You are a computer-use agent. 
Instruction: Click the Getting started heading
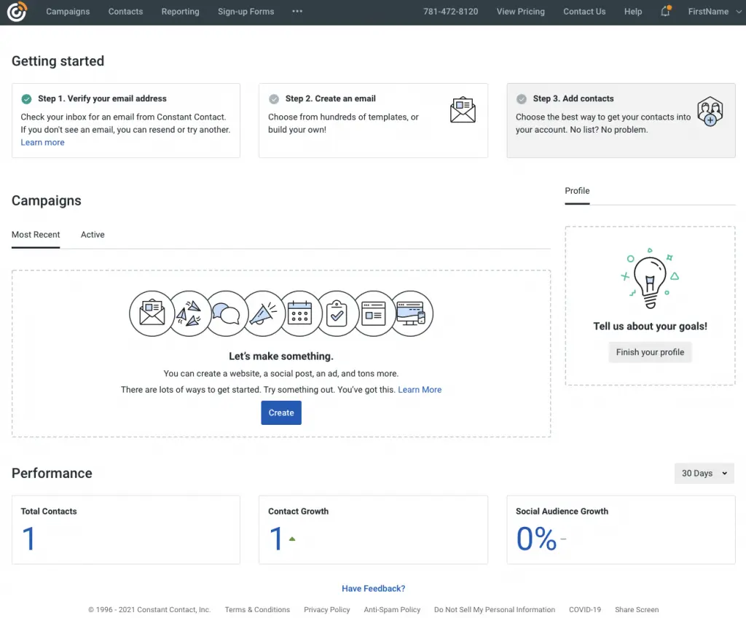pyautogui.click(x=58, y=61)
